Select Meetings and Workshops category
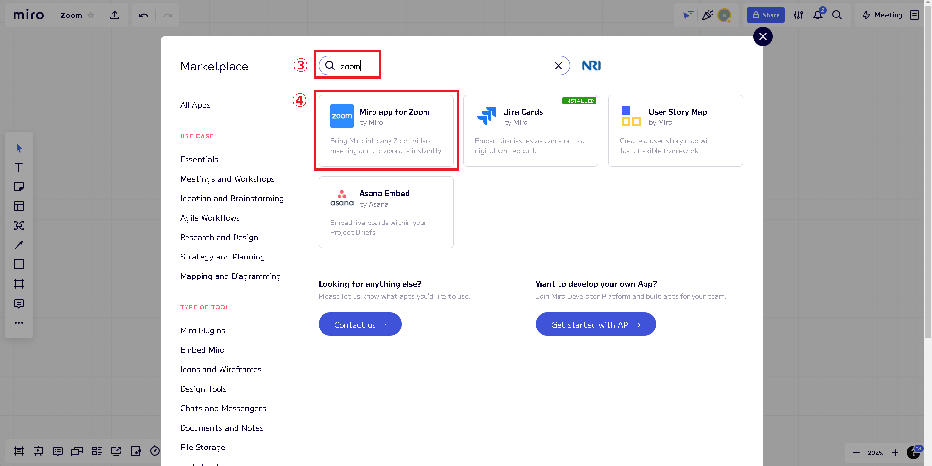This screenshot has height=466, width=932. [x=227, y=179]
